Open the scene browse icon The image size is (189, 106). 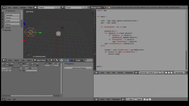coord(63,7)
